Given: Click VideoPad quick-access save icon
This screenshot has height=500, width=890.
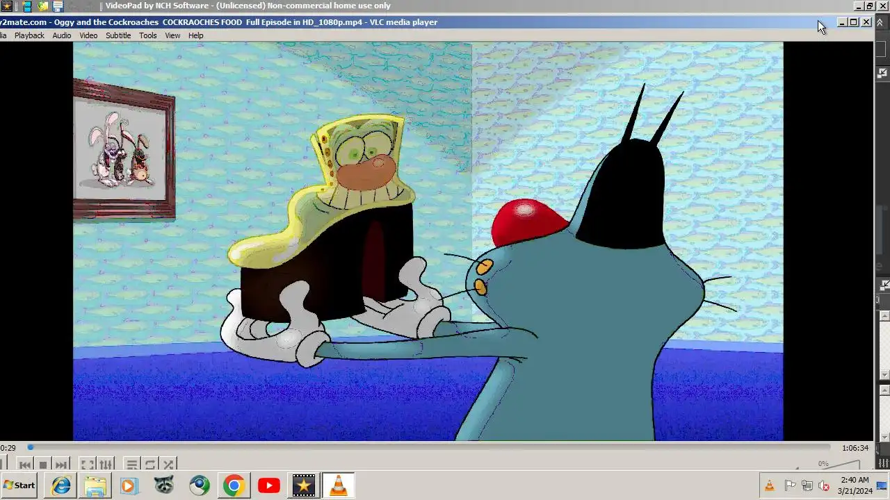Looking at the screenshot, I should click(x=58, y=6).
